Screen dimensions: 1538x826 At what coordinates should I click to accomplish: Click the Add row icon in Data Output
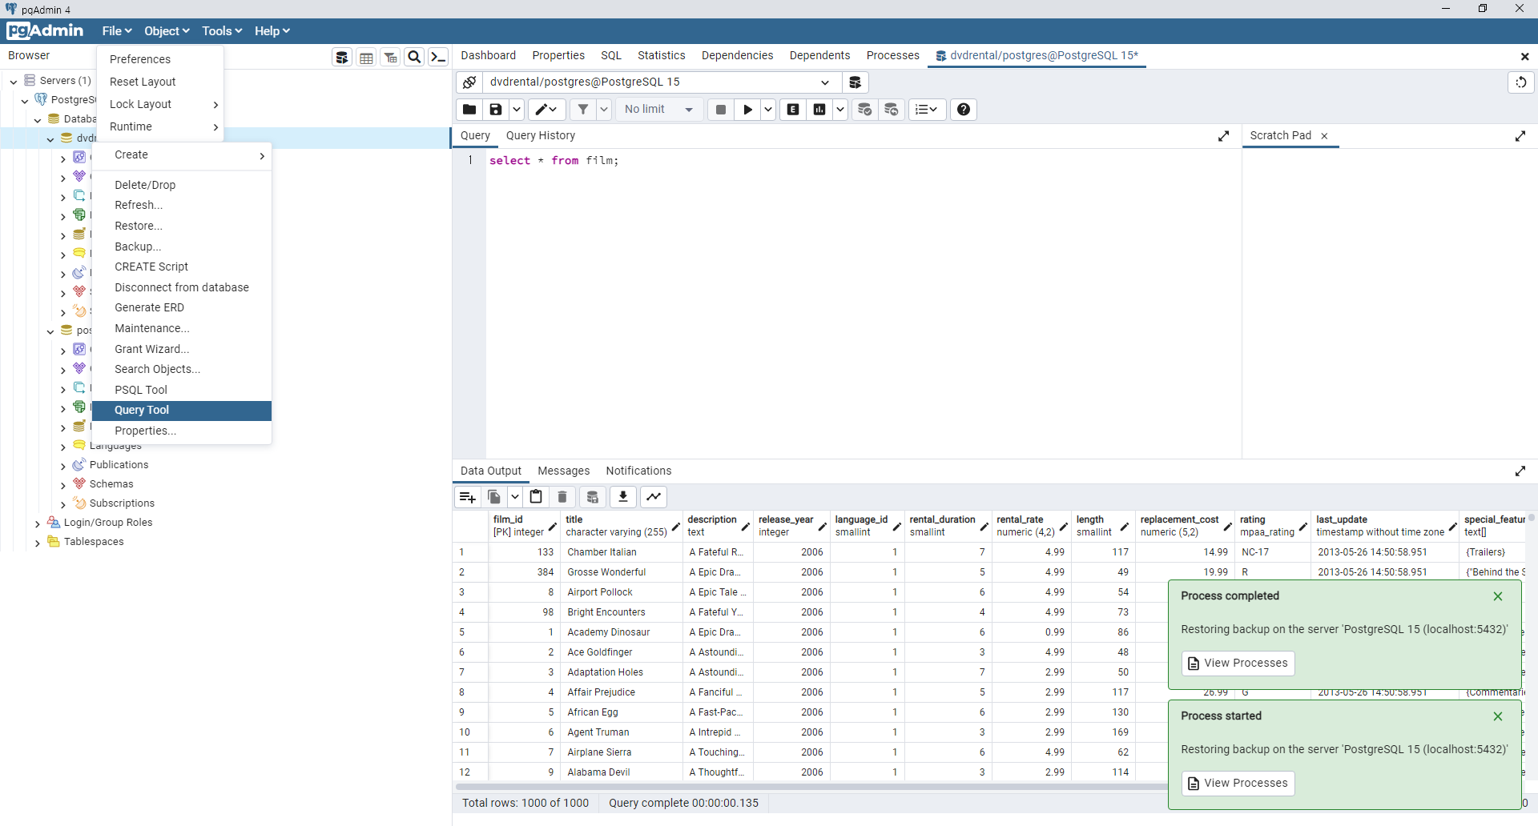(x=467, y=497)
